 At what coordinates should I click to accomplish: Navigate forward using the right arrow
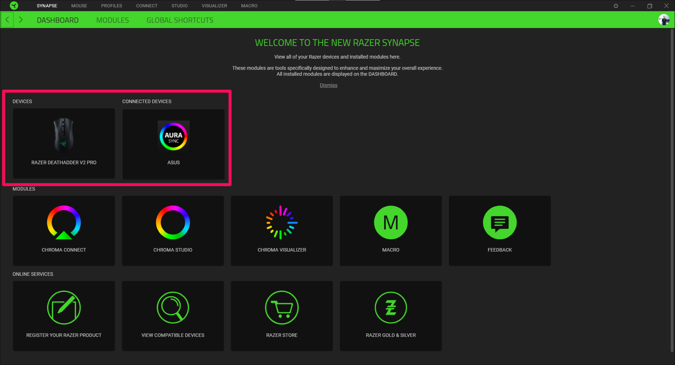[x=21, y=20]
